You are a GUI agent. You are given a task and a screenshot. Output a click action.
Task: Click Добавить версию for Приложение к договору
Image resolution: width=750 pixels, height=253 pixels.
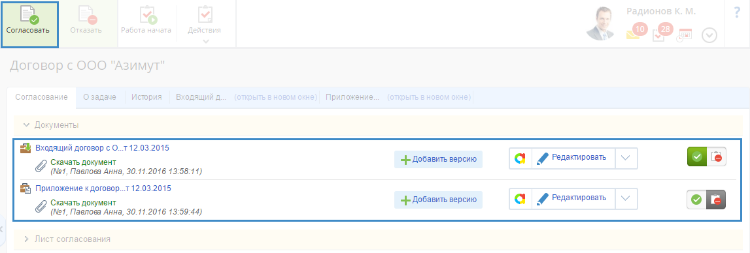click(x=438, y=200)
